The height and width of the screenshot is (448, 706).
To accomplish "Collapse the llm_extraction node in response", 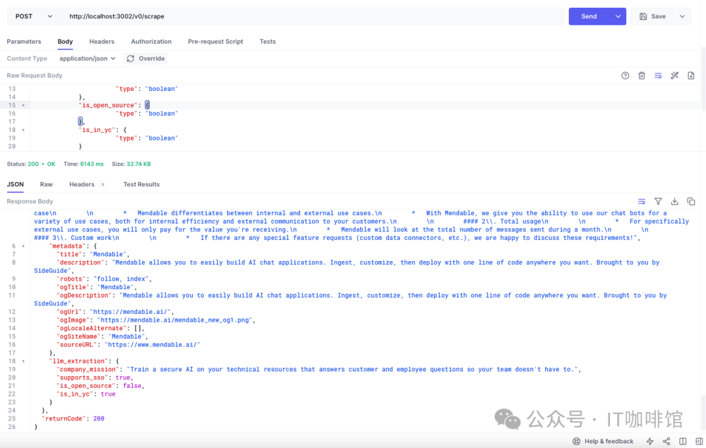I will [24, 361].
